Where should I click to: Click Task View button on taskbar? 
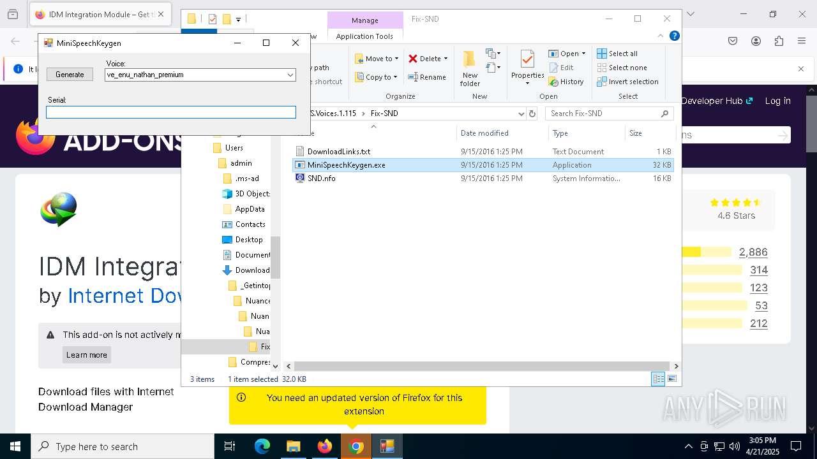click(x=230, y=446)
